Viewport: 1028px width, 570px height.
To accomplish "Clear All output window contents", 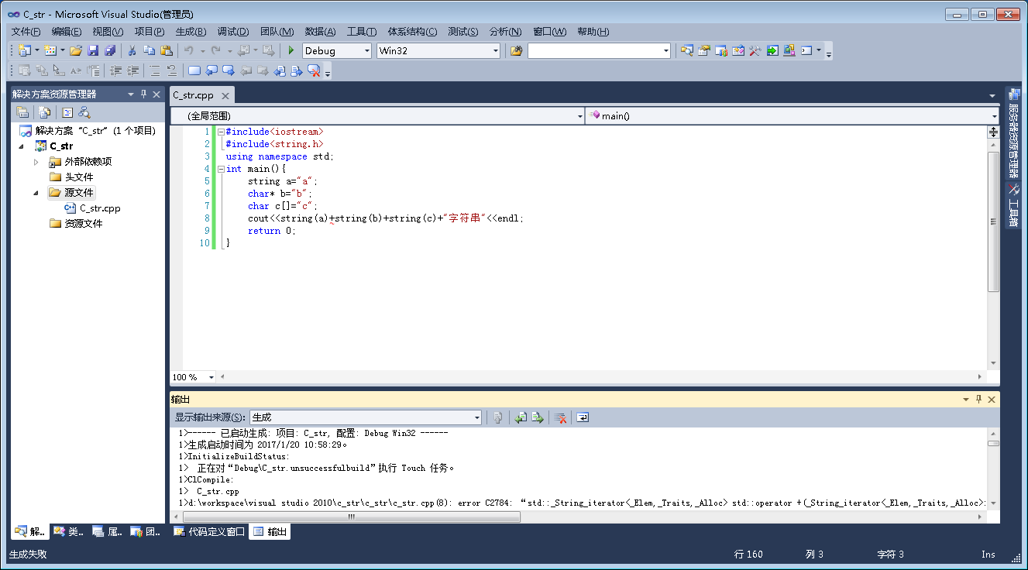I will 562,417.
